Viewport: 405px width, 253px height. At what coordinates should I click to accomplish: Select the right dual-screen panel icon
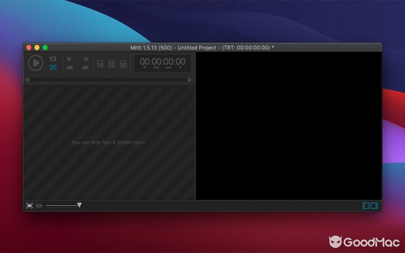[x=374, y=206]
